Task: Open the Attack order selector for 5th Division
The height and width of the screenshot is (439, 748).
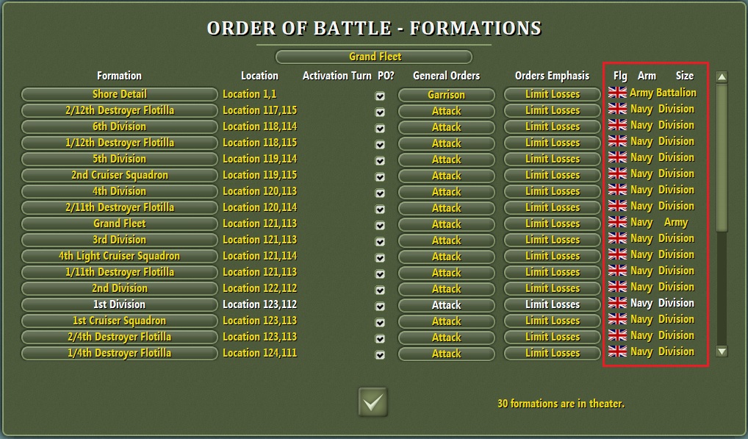Action: point(446,160)
